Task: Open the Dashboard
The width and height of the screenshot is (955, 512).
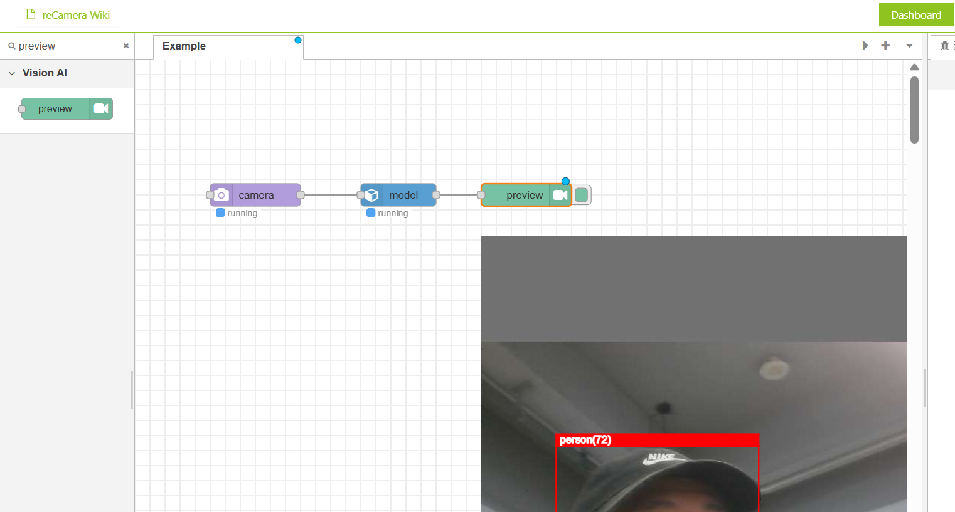Action: (915, 14)
